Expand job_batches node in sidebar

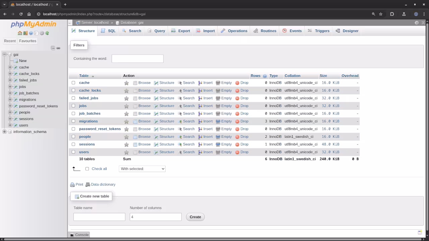[x=10, y=93]
